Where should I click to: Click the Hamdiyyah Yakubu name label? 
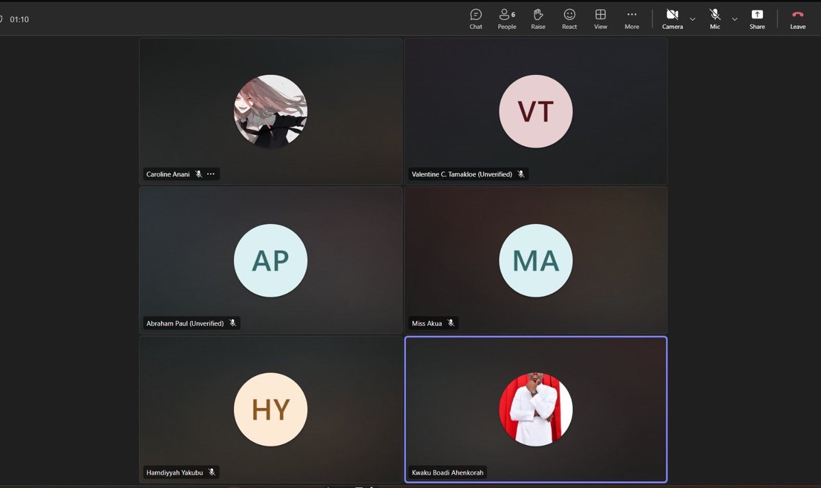point(174,472)
